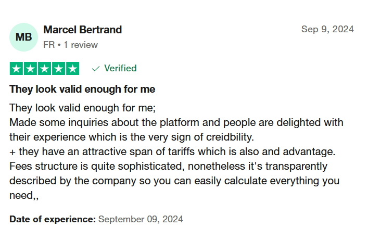Click the fifth green rating star
Viewport: 368px width, 240px height.
(x=72, y=69)
